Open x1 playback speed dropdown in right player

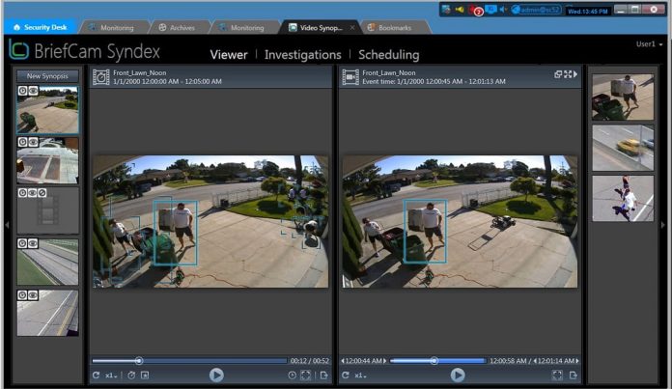pyautogui.click(x=360, y=375)
